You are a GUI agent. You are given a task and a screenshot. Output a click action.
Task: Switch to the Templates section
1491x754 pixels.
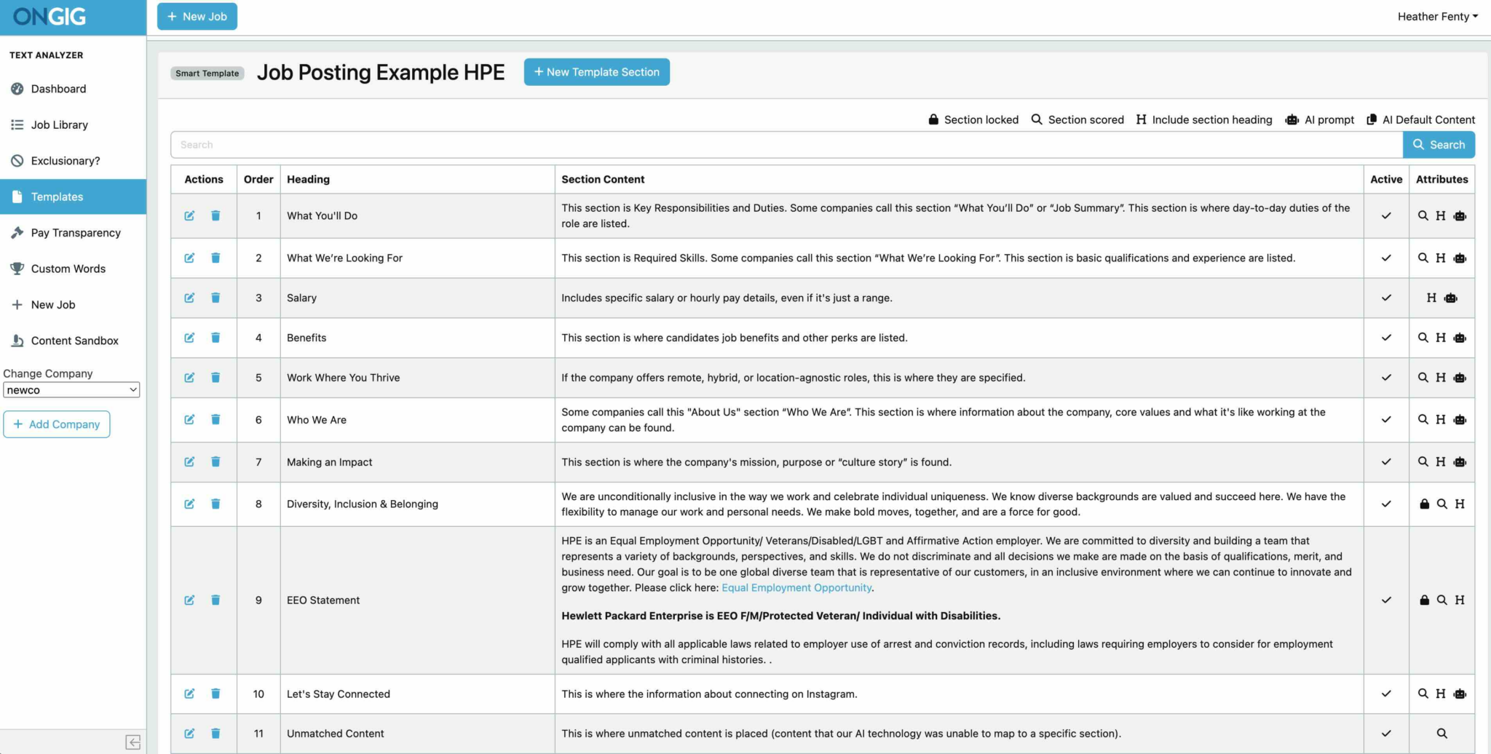[x=56, y=197]
